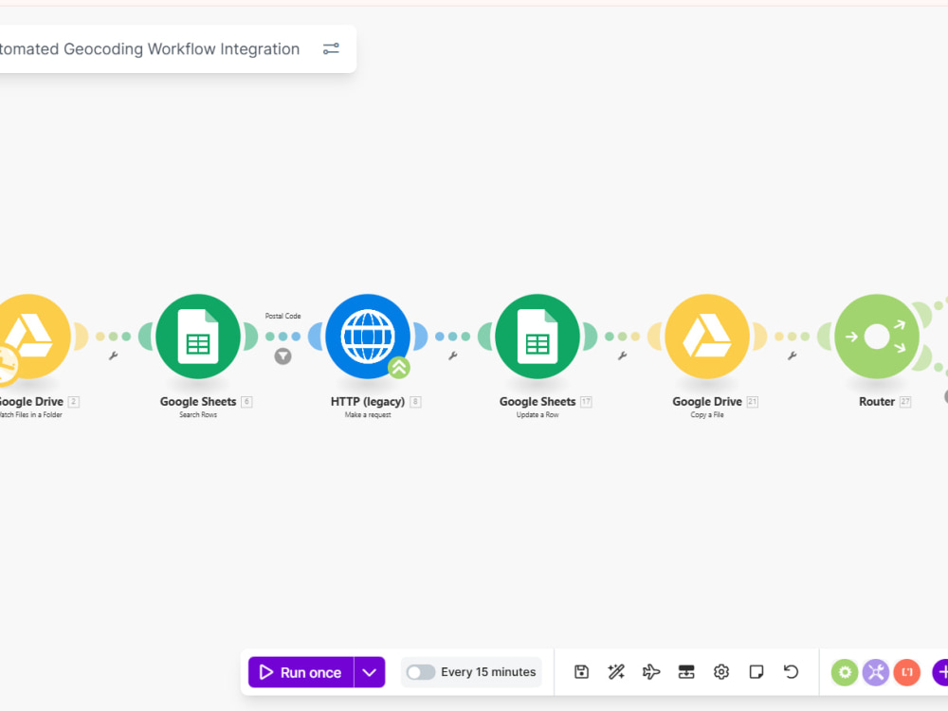Open the purple wrench tools icon
Viewport: 948px width, 711px height.
876,672
